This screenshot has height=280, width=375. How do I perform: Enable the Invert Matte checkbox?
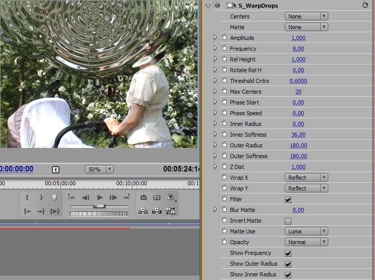(288, 221)
